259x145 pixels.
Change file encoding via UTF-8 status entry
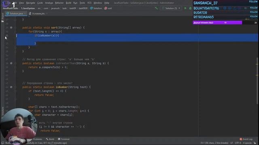click(238, 143)
